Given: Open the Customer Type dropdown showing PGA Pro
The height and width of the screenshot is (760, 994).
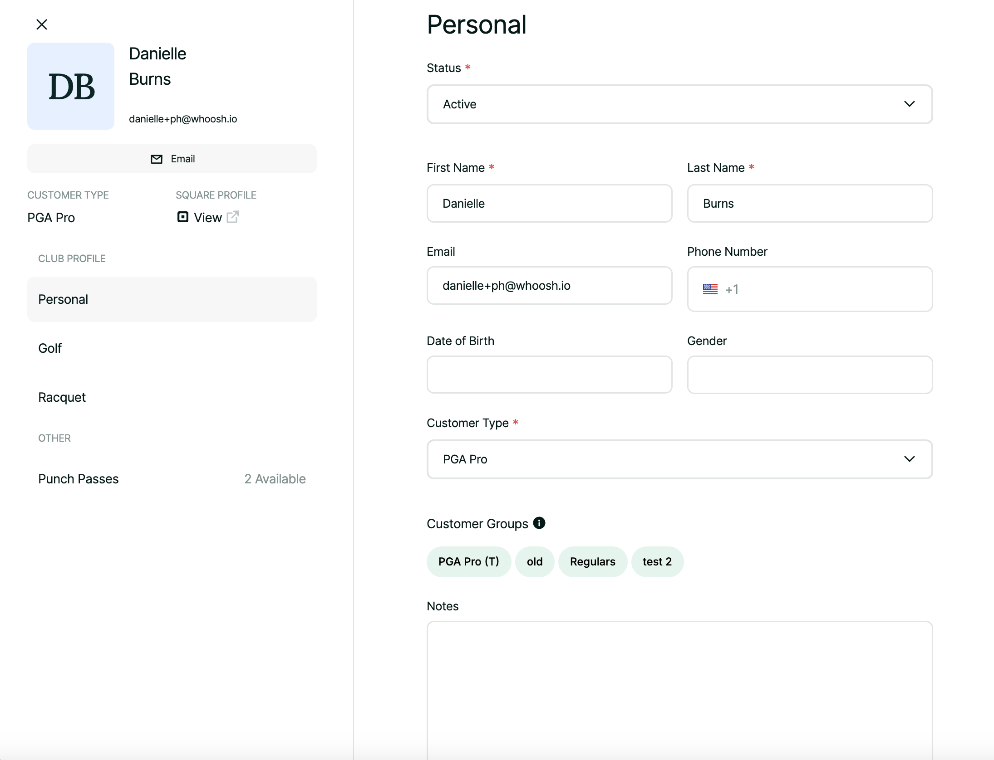Looking at the screenshot, I should [x=679, y=459].
